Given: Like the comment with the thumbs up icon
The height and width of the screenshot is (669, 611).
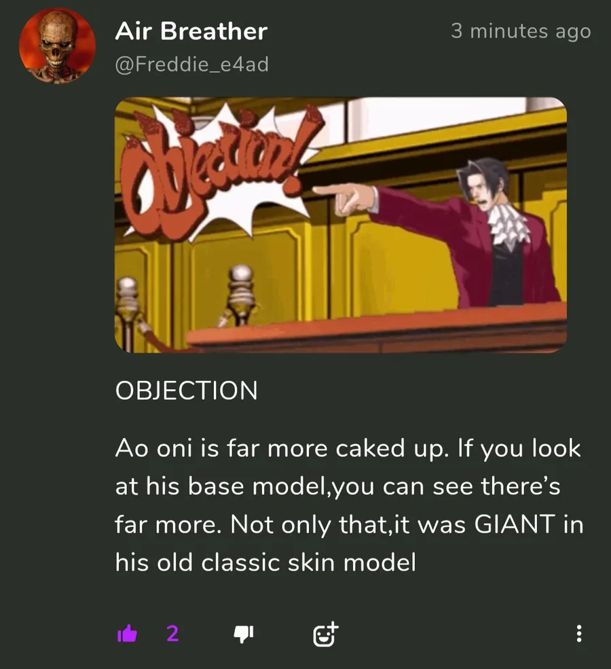Looking at the screenshot, I should (127, 633).
